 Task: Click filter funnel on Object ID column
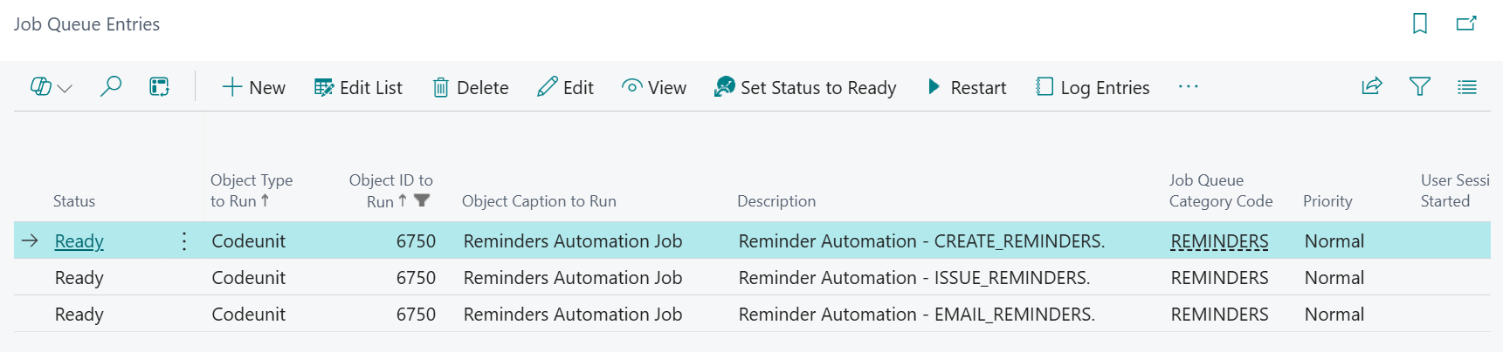point(422,200)
